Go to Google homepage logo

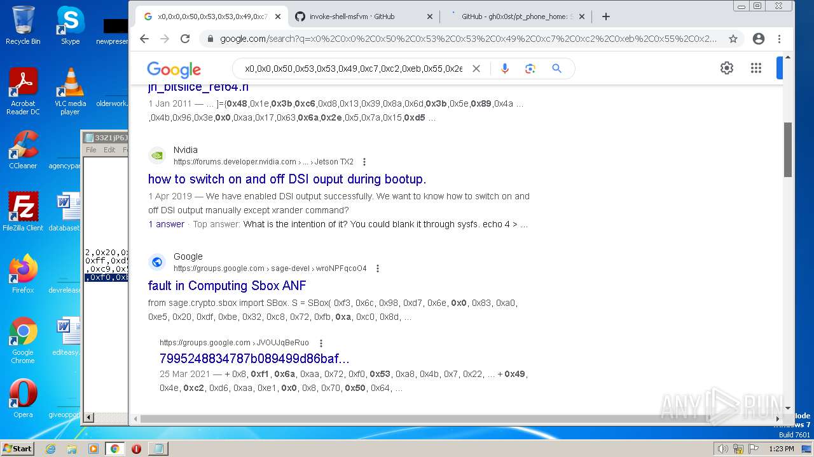[174, 69]
